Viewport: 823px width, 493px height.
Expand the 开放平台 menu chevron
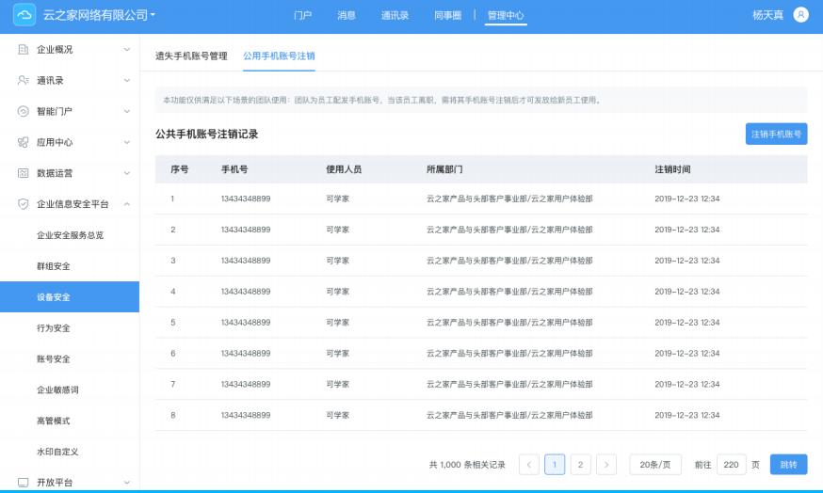coord(126,483)
